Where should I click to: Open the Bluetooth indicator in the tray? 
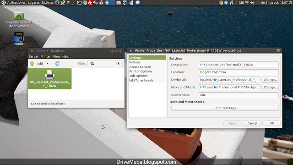[x=236, y=3]
